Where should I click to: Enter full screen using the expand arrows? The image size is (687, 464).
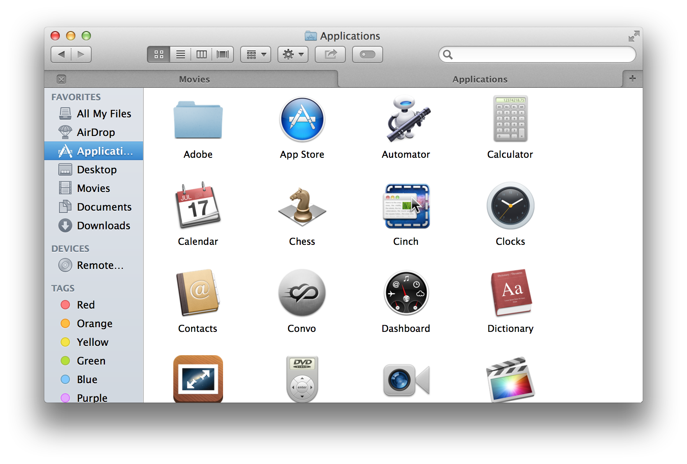click(634, 36)
